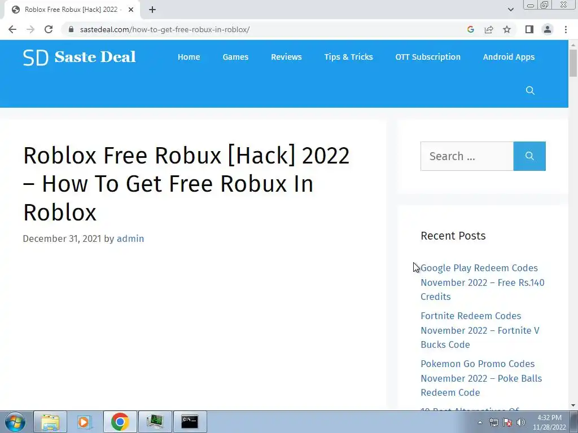The height and width of the screenshot is (433, 578).
Task: Open the Chrome profile avatar
Action: pyautogui.click(x=548, y=29)
